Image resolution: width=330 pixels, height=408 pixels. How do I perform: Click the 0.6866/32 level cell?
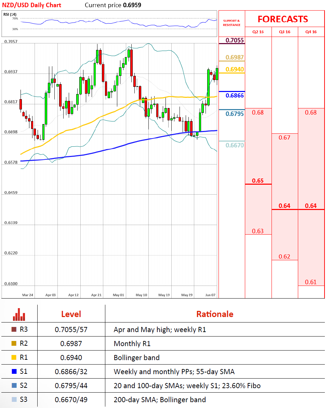[x=71, y=371]
